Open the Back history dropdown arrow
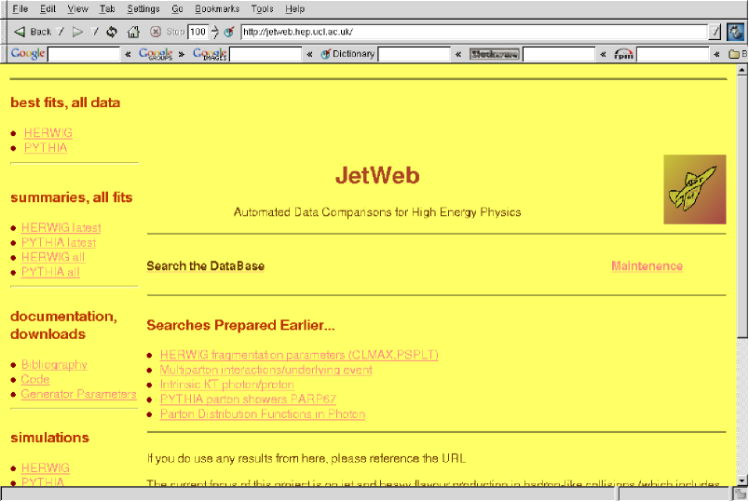The image size is (749, 501). click(x=61, y=32)
